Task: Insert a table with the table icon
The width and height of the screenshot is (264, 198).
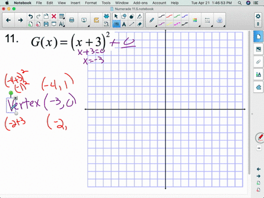Action: (x=62, y=16)
